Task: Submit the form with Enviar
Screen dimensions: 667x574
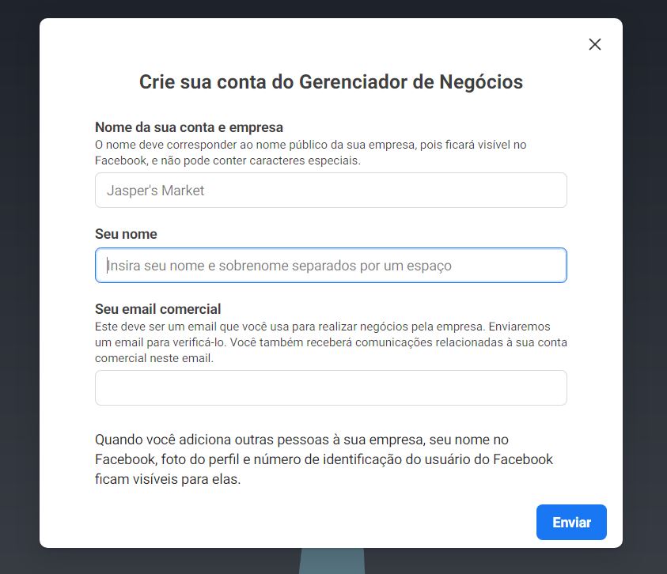Action: click(571, 522)
